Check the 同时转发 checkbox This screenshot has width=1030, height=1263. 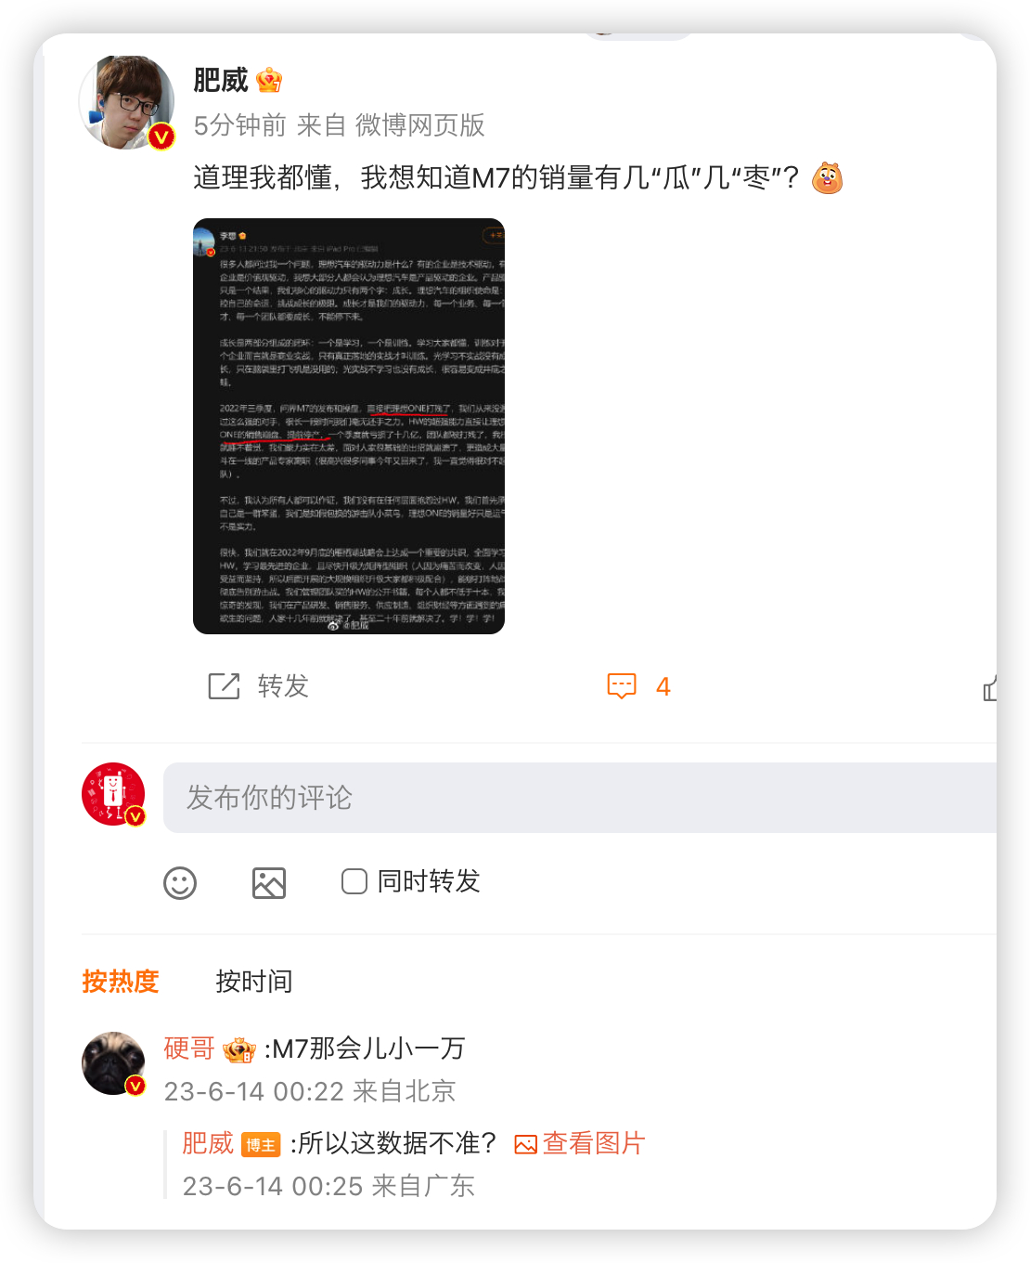(354, 880)
